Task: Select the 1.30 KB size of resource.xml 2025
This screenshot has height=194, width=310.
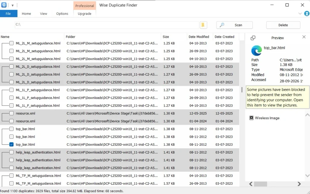Action: [x=169, y=113]
